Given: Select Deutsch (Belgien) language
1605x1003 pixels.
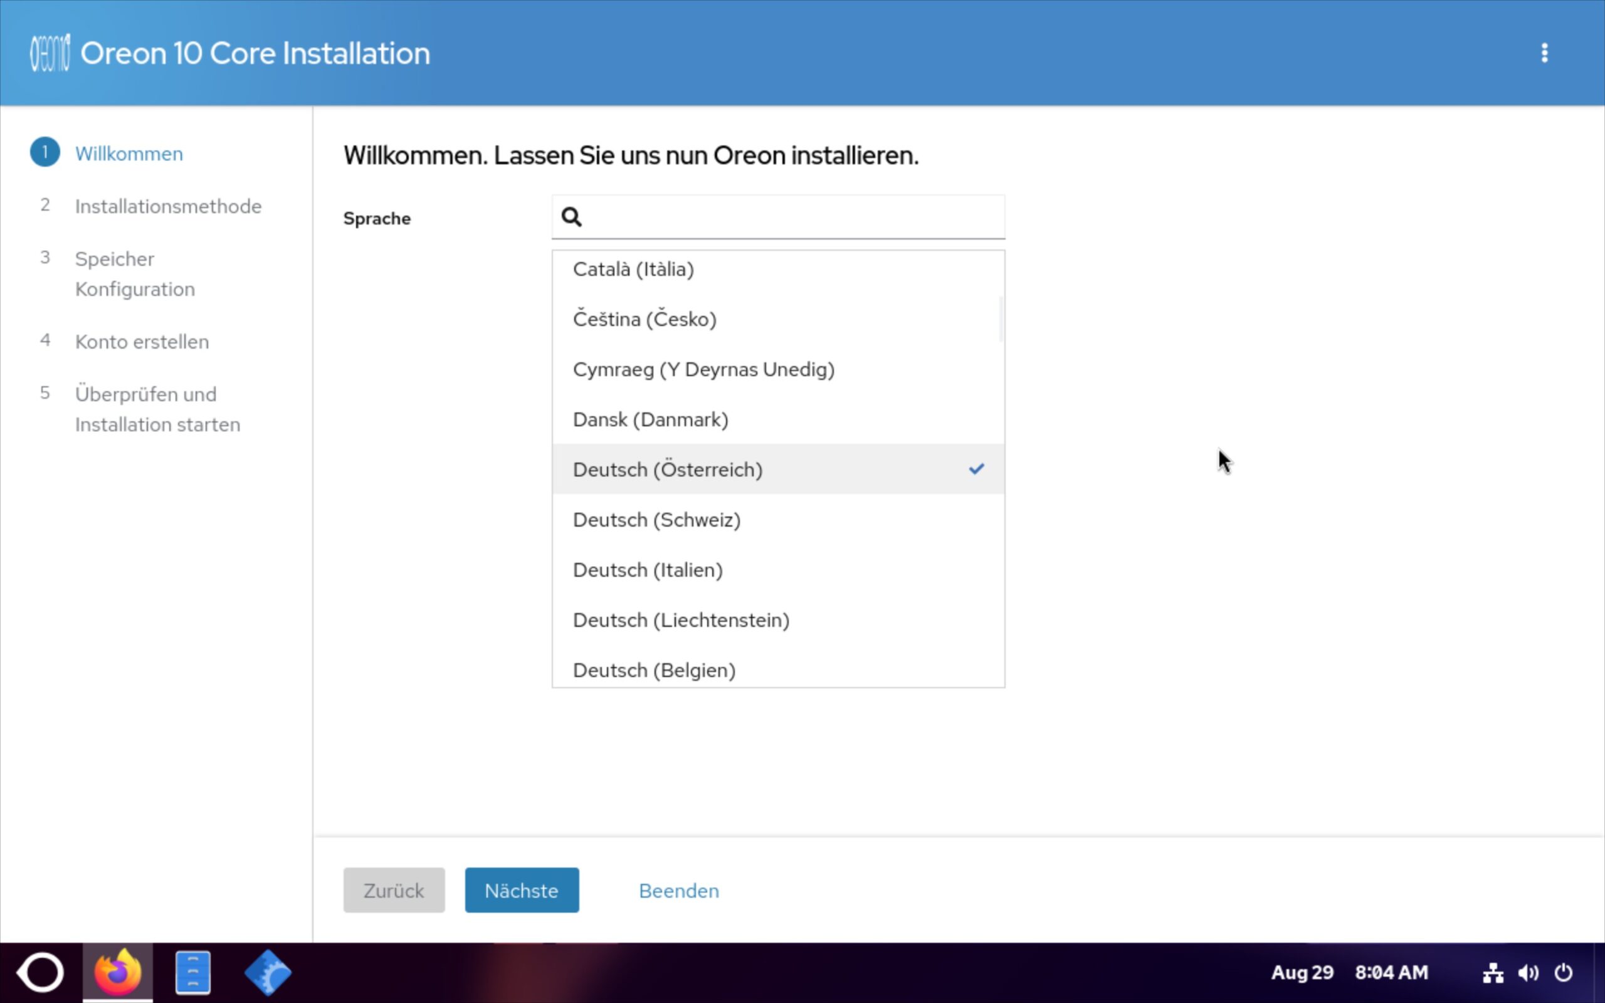Looking at the screenshot, I should tap(778, 669).
